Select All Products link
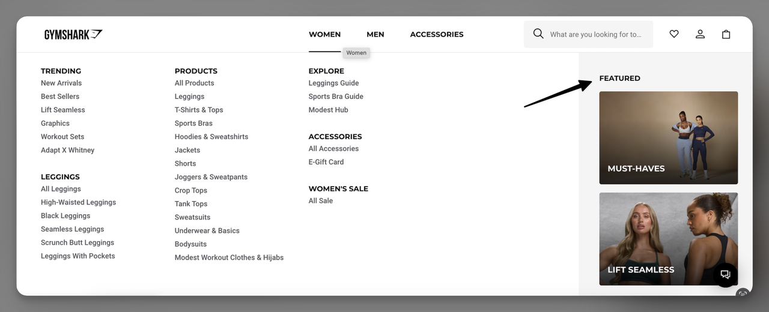 [x=195, y=83]
